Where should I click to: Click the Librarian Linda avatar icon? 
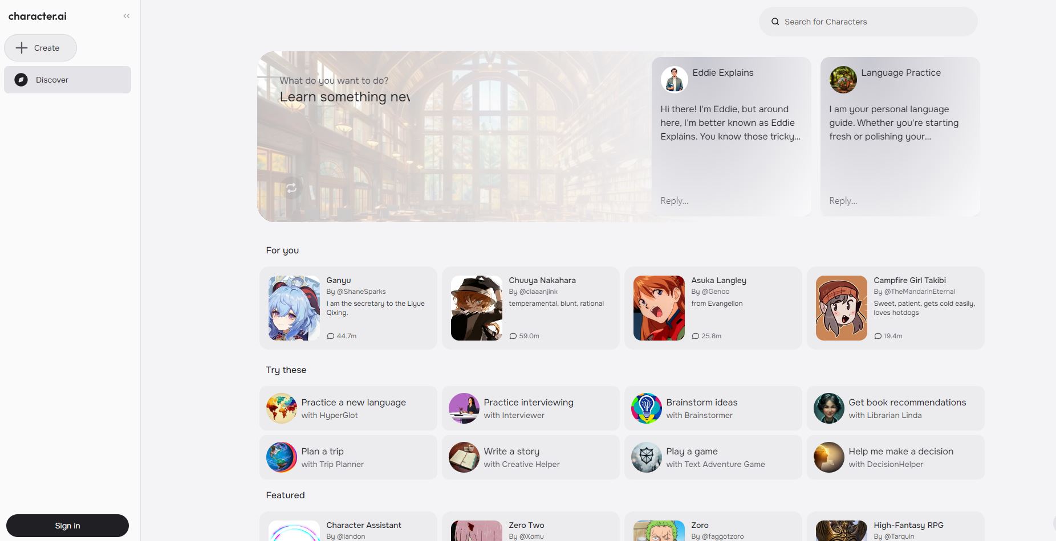pos(829,408)
